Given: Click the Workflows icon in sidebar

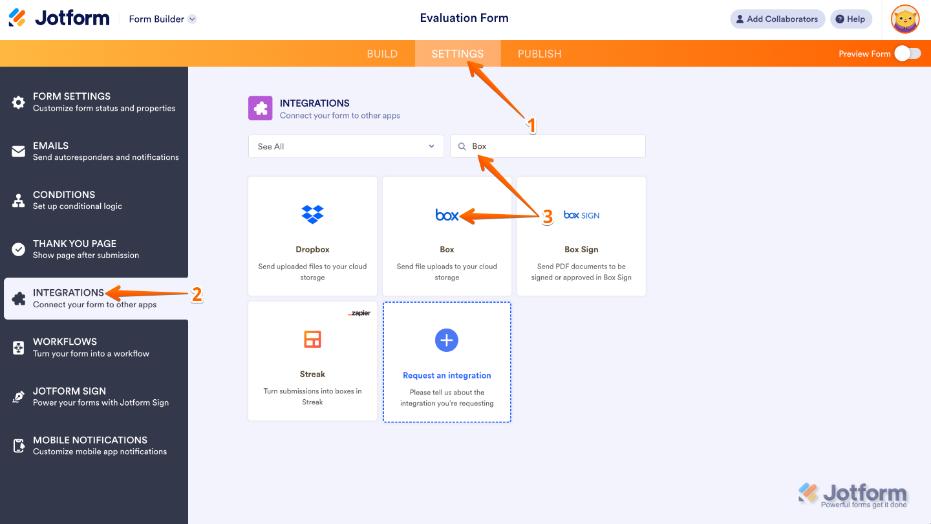Looking at the screenshot, I should pyautogui.click(x=19, y=347).
